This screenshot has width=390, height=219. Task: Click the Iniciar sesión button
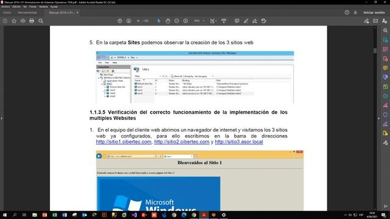(x=374, y=12)
